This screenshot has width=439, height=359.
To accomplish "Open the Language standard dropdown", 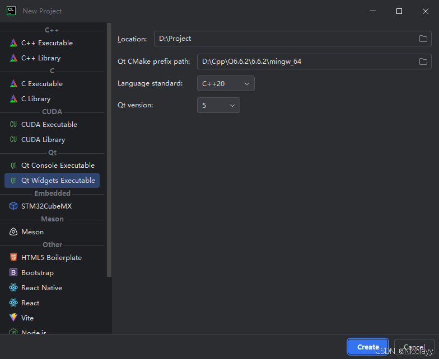I will click(226, 83).
